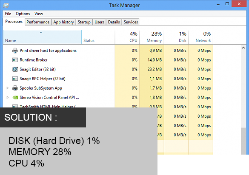Click the Runtime Broker process icon
This screenshot has width=249, height=175.
click(15, 60)
